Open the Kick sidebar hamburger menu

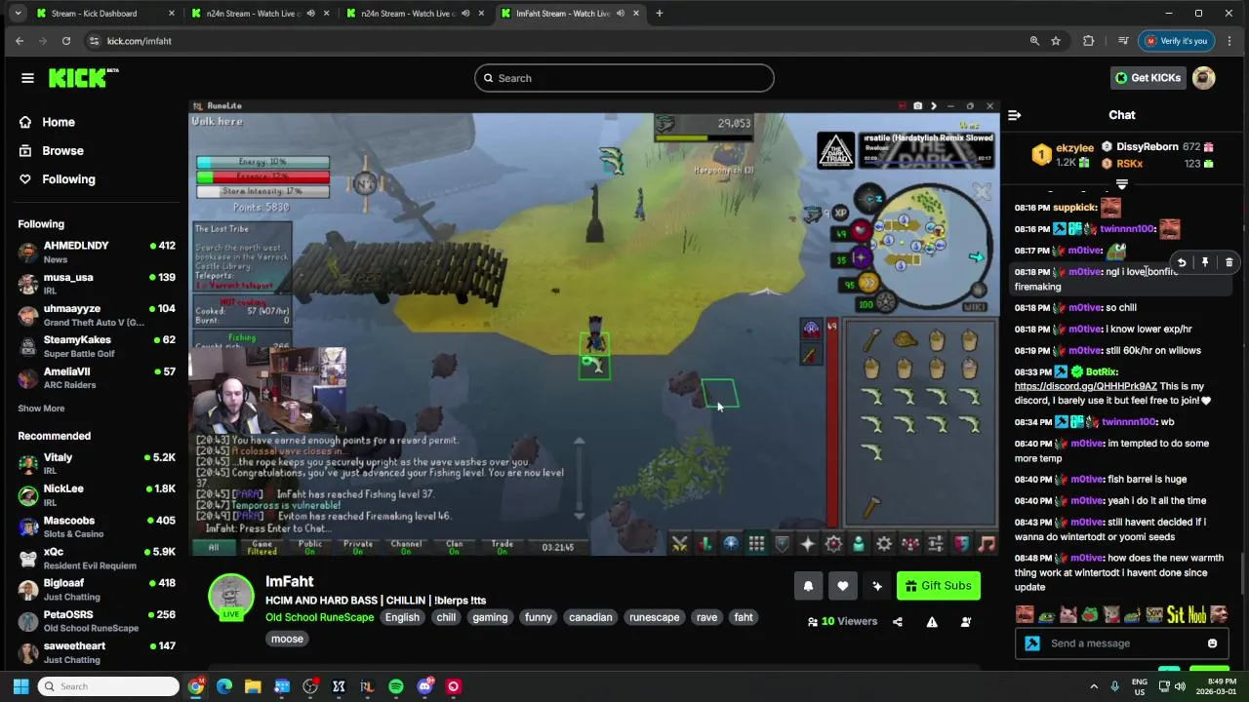[27, 78]
